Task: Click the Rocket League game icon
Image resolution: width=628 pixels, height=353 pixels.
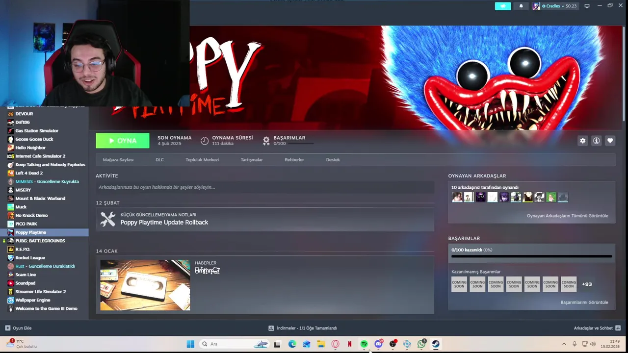Action: pyautogui.click(x=11, y=258)
